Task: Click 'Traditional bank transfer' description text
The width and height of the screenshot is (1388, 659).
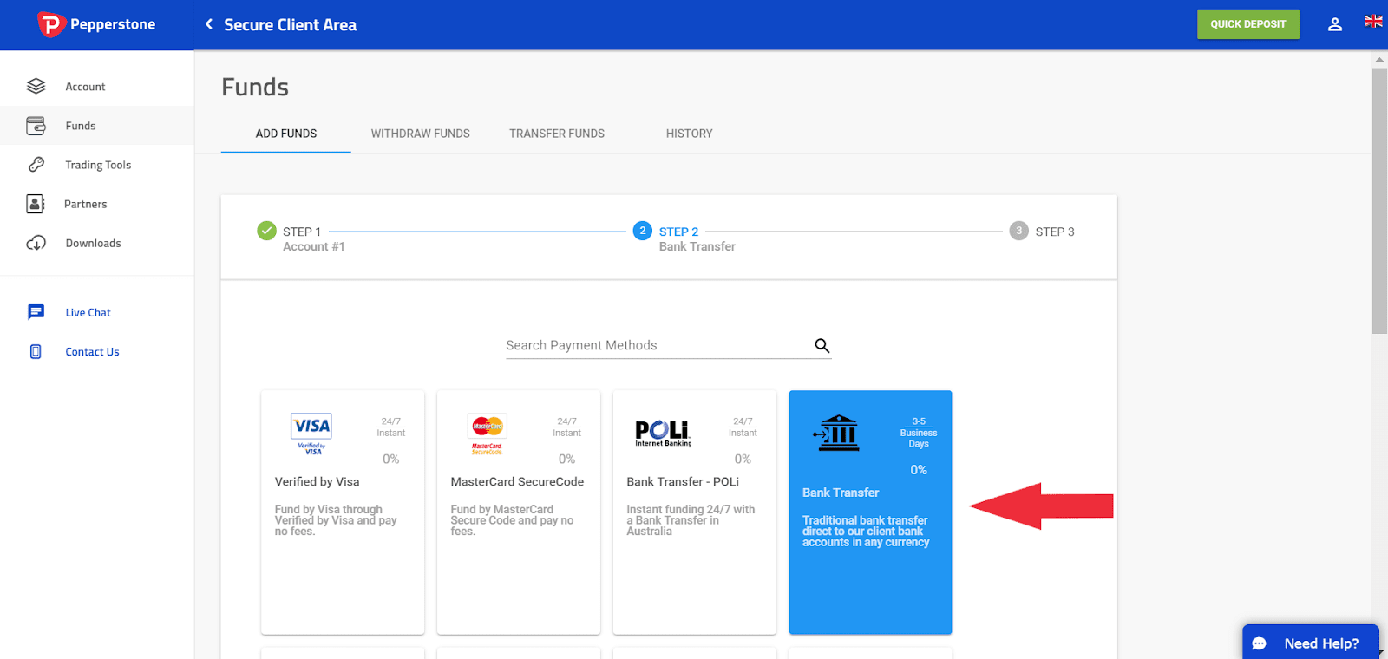Action: [x=866, y=532]
